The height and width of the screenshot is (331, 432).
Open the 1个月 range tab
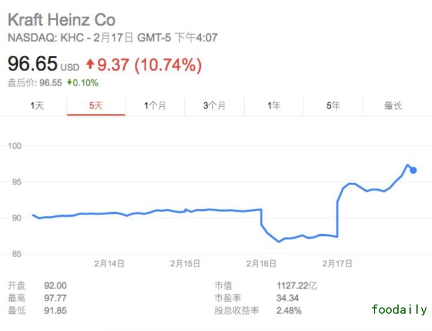point(155,106)
